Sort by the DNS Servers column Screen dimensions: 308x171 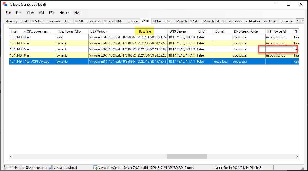[x=182, y=31]
